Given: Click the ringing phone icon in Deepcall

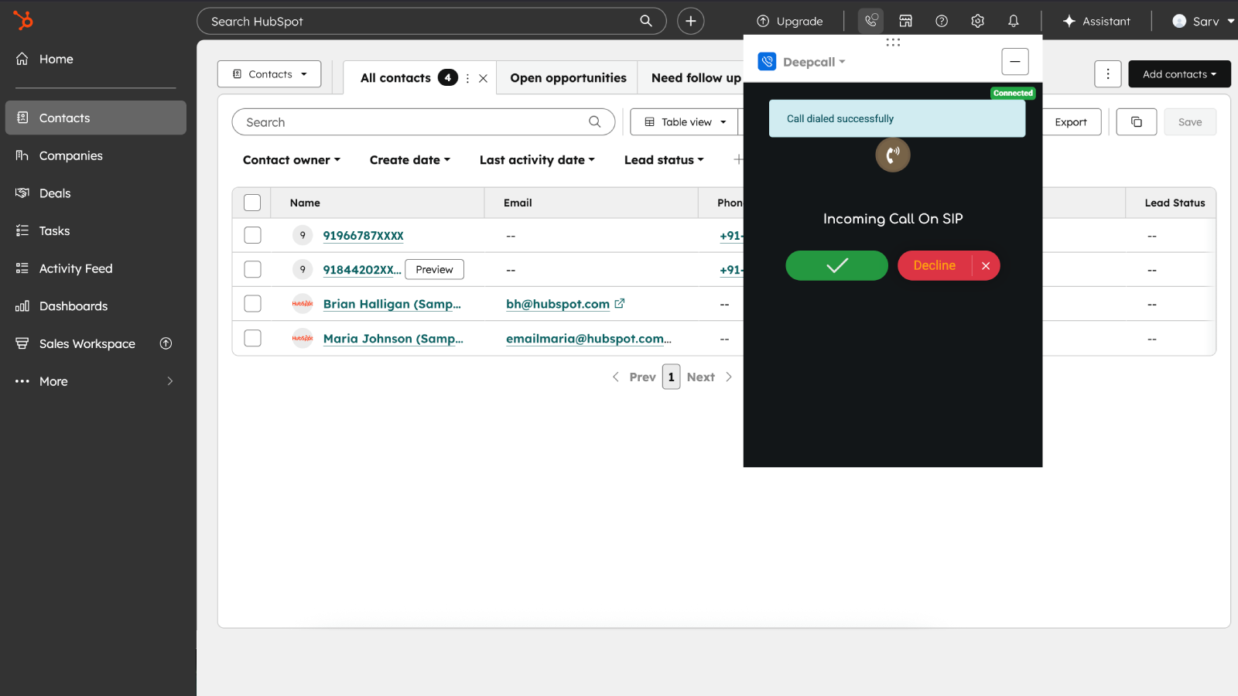Looking at the screenshot, I should coord(892,155).
